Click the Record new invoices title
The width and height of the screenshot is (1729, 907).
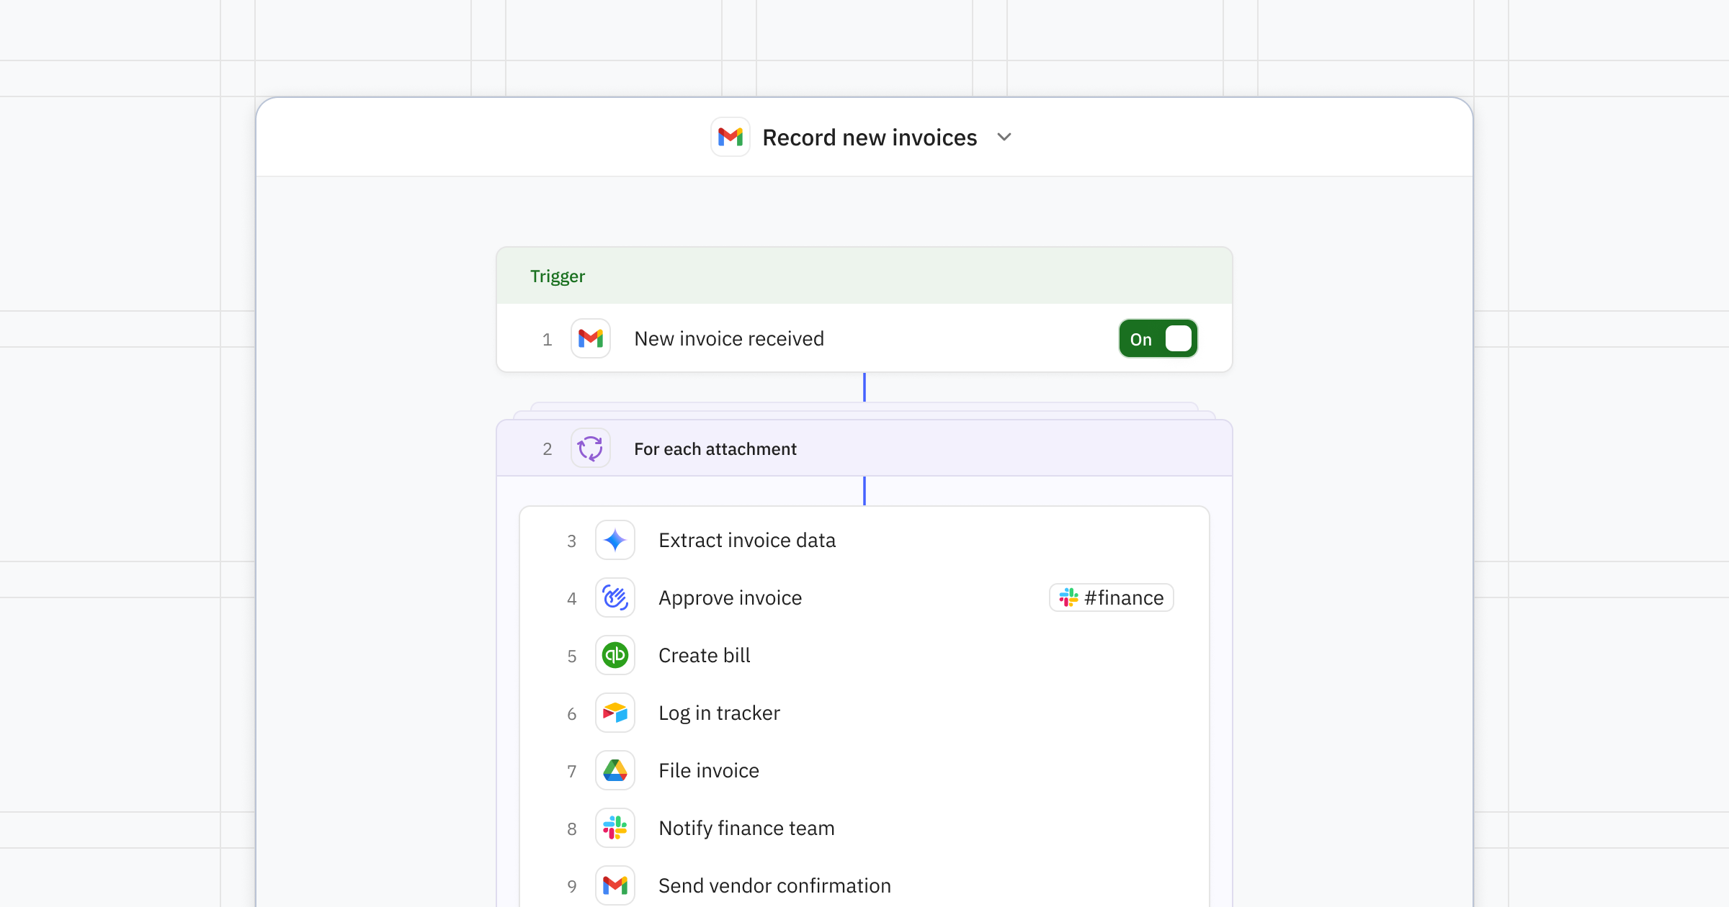pos(870,137)
